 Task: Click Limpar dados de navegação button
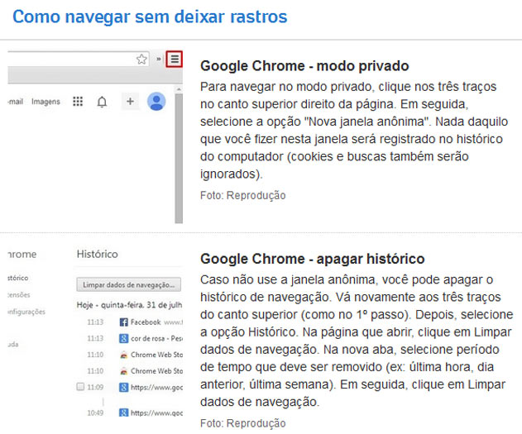[128, 284]
